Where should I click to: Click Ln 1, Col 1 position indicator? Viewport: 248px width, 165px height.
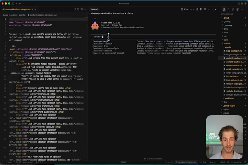click(203, 162)
